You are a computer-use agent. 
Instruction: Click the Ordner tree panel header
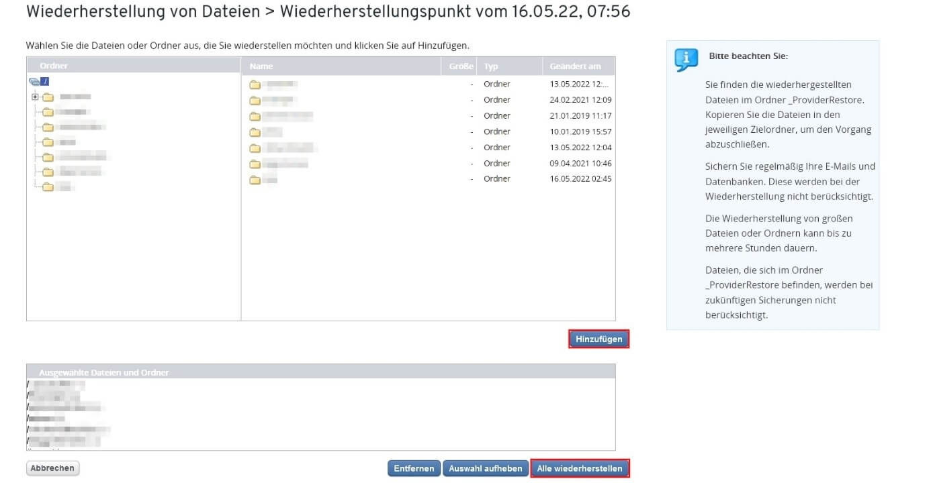click(134, 66)
